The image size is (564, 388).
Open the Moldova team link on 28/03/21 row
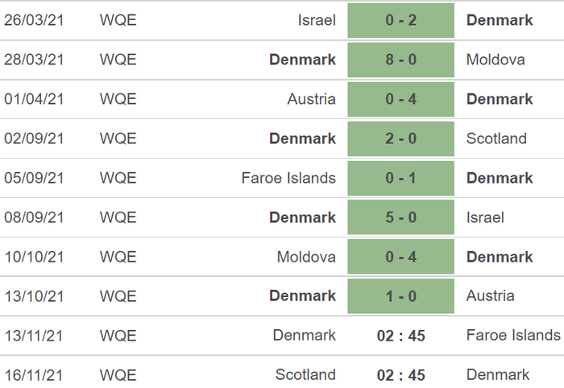[x=496, y=60]
